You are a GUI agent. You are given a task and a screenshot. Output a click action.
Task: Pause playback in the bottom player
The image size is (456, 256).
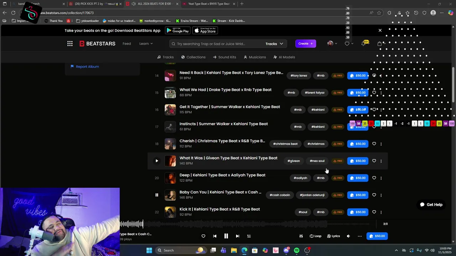226,236
